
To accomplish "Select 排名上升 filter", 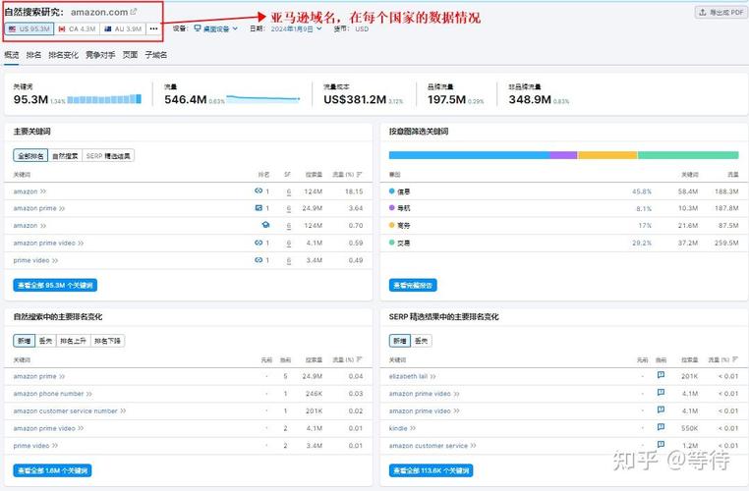I will (x=74, y=341).
